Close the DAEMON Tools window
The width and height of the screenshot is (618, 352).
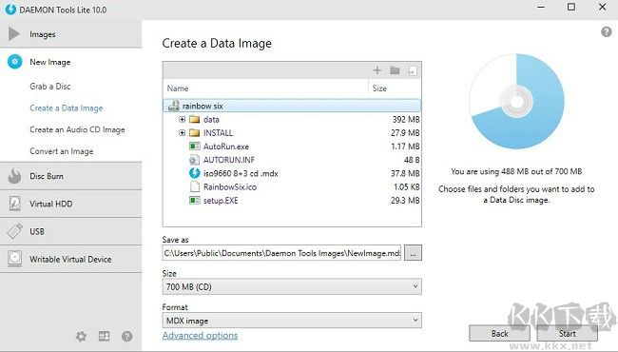(602, 7)
